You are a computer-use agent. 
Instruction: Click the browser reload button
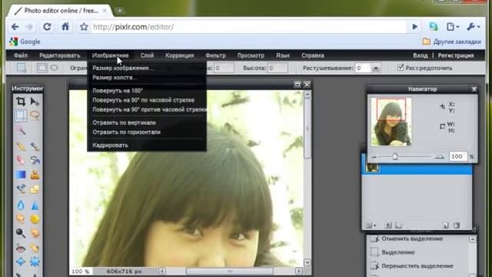(47, 27)
